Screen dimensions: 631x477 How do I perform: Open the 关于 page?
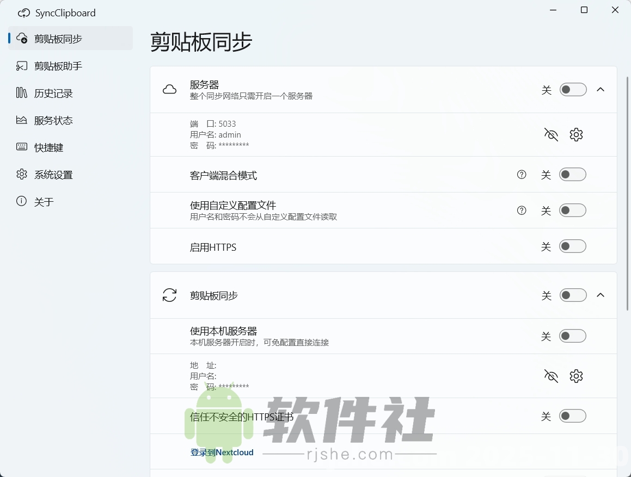(x=44, y=201)
